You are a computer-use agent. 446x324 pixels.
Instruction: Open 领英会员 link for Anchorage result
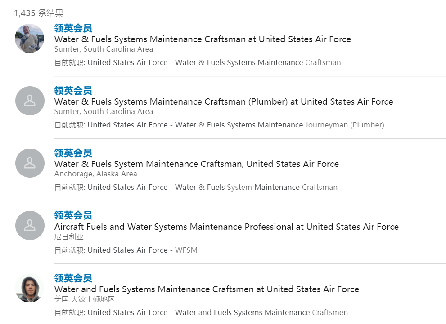[x=73, y=153]
